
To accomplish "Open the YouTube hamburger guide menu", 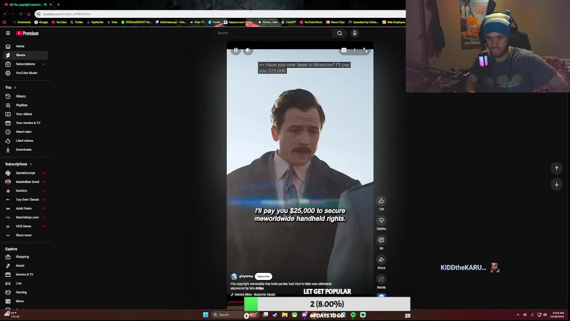I will (8, 33).
